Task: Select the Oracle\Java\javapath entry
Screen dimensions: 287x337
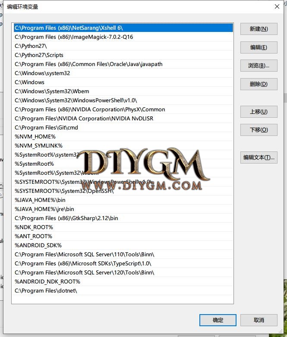Action: 123,64
